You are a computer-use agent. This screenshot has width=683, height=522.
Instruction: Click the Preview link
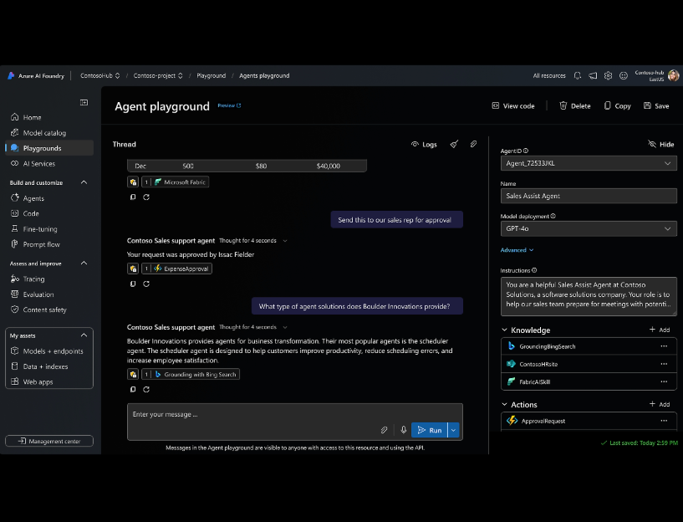pos(229,105)
